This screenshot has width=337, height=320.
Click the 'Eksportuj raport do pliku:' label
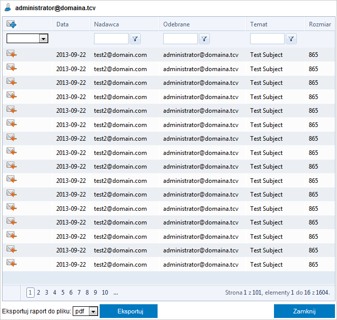(x=37, y=311)
